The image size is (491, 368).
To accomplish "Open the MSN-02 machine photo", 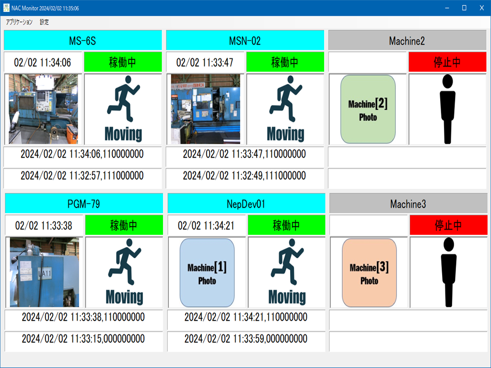I will [x=205, y=109].
